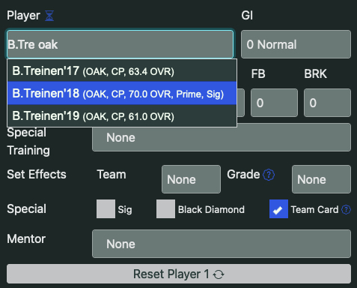Select B.Treinen'17 from suggestions
This screenshot has width=357, height=288.
coord(122,71)
